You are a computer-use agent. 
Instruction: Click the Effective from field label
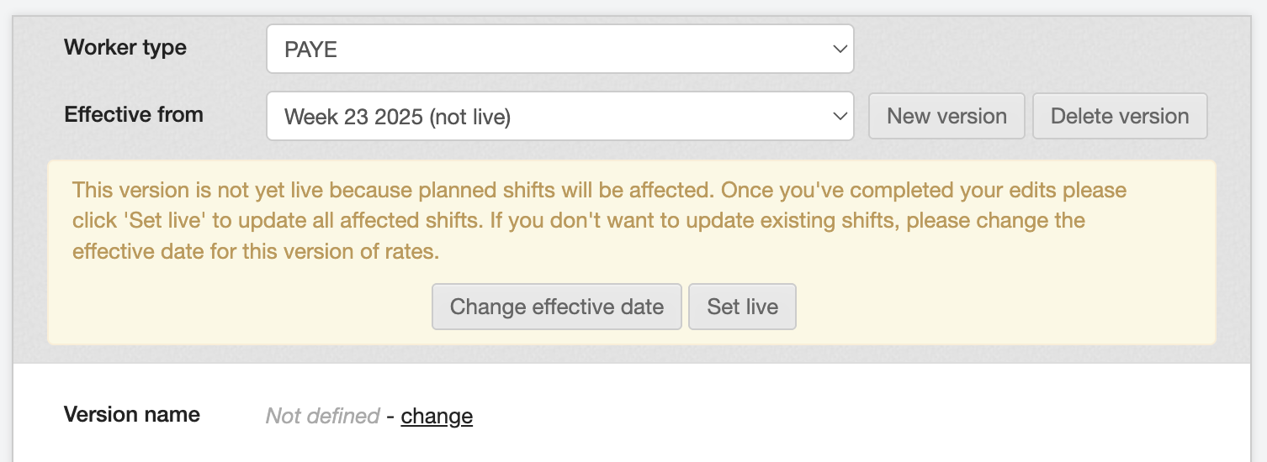click(134, 114)
